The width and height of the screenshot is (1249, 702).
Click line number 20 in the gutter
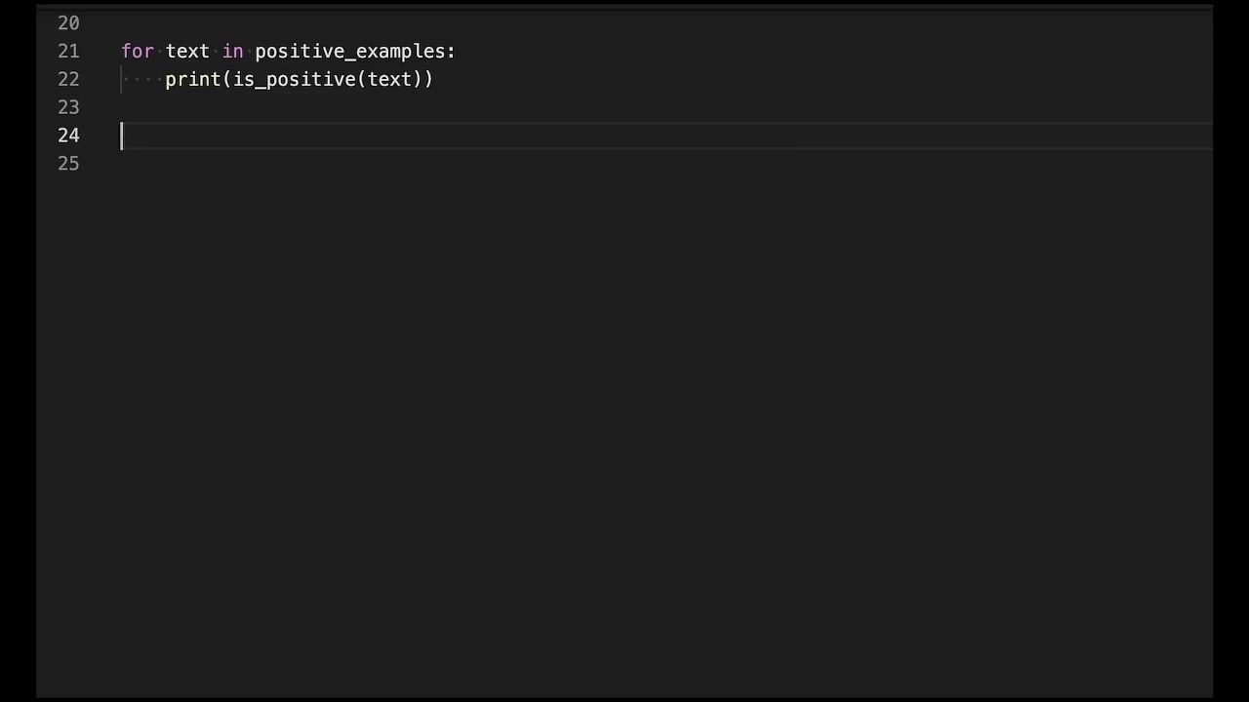pyautogui.click(x=68, y=22)
